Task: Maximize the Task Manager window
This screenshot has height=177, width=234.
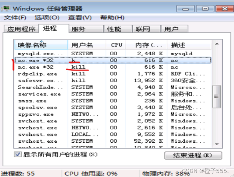Action: (205, 8)
